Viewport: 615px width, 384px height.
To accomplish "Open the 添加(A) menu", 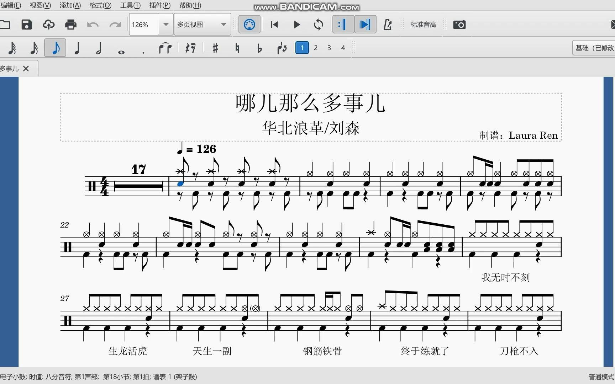I will pos(70,5).
